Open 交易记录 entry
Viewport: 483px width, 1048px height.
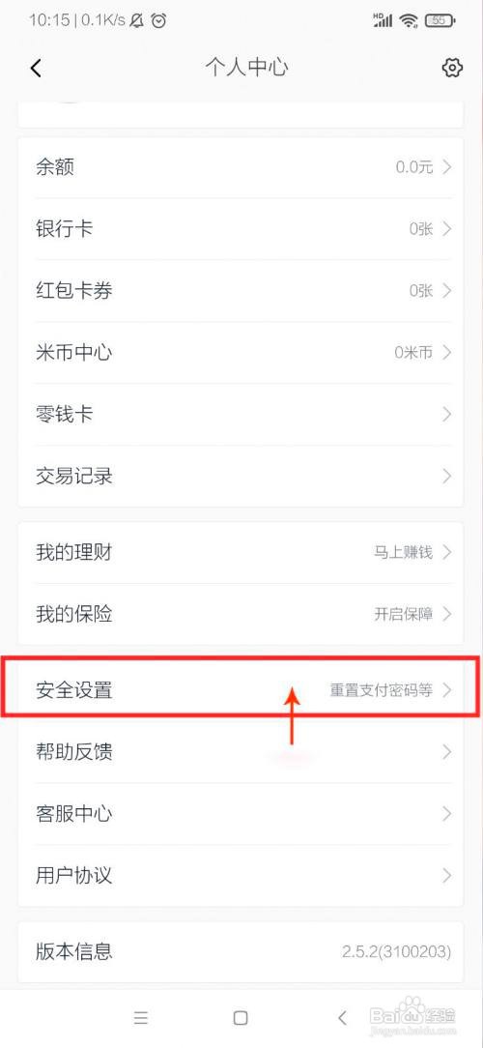point(241,476)
